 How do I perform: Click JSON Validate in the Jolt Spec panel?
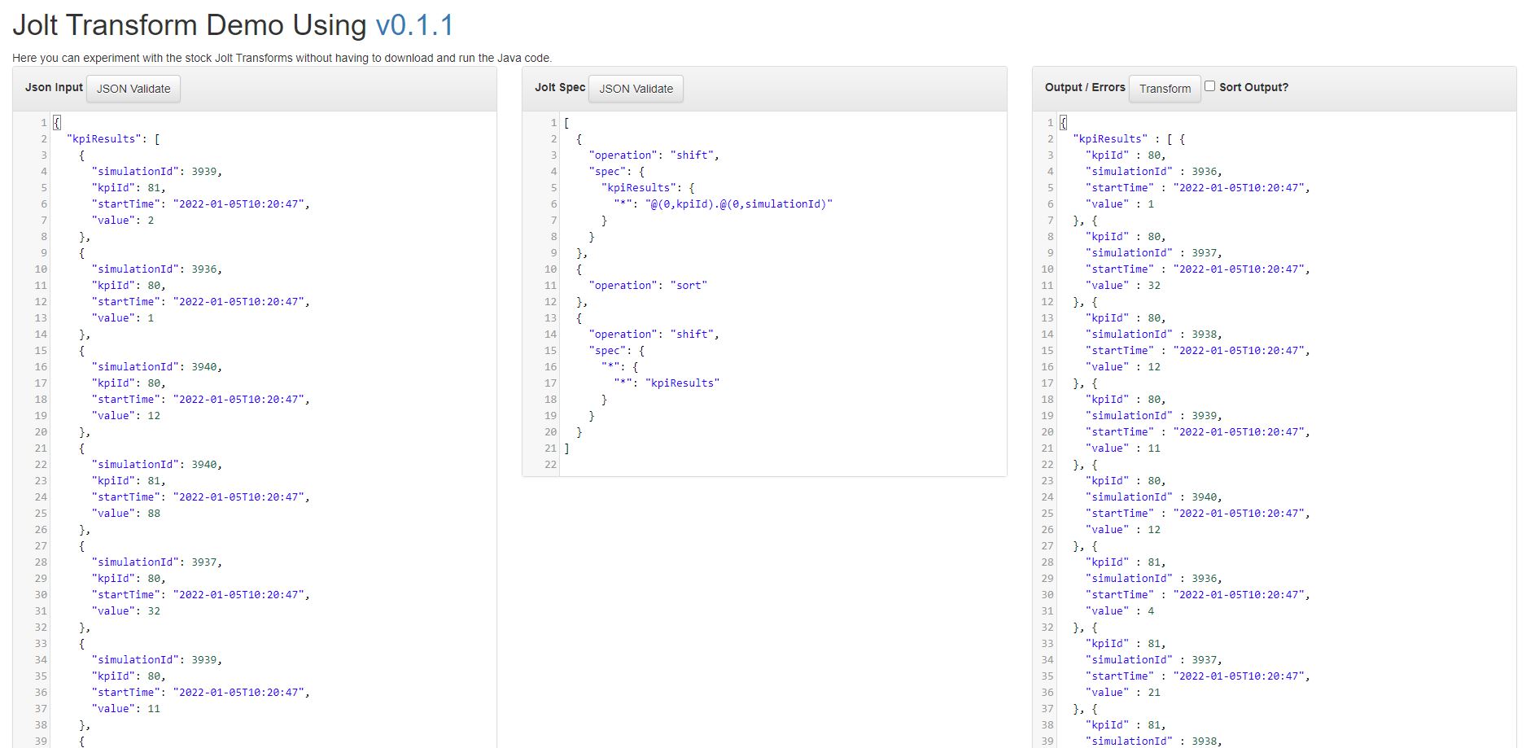636,89
